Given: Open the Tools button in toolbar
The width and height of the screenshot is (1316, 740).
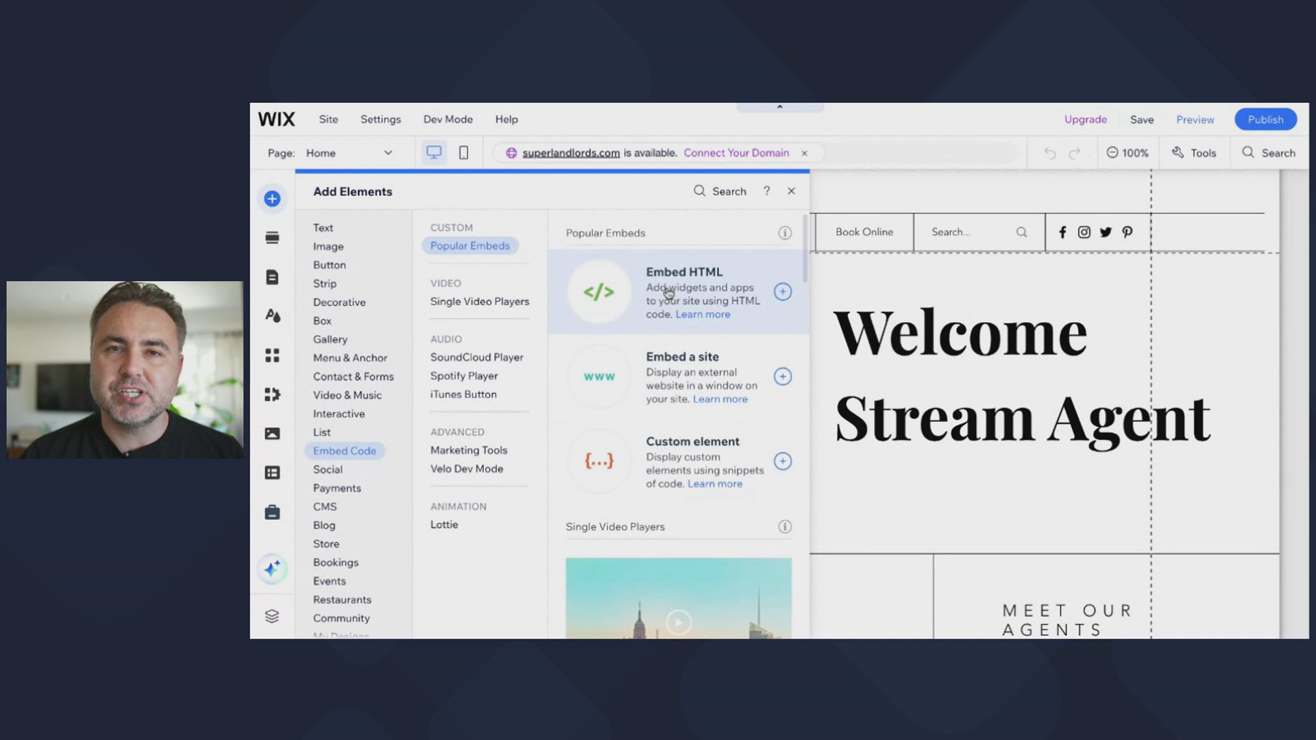Looking at the screenshot, I should [x=1194, y=153].
